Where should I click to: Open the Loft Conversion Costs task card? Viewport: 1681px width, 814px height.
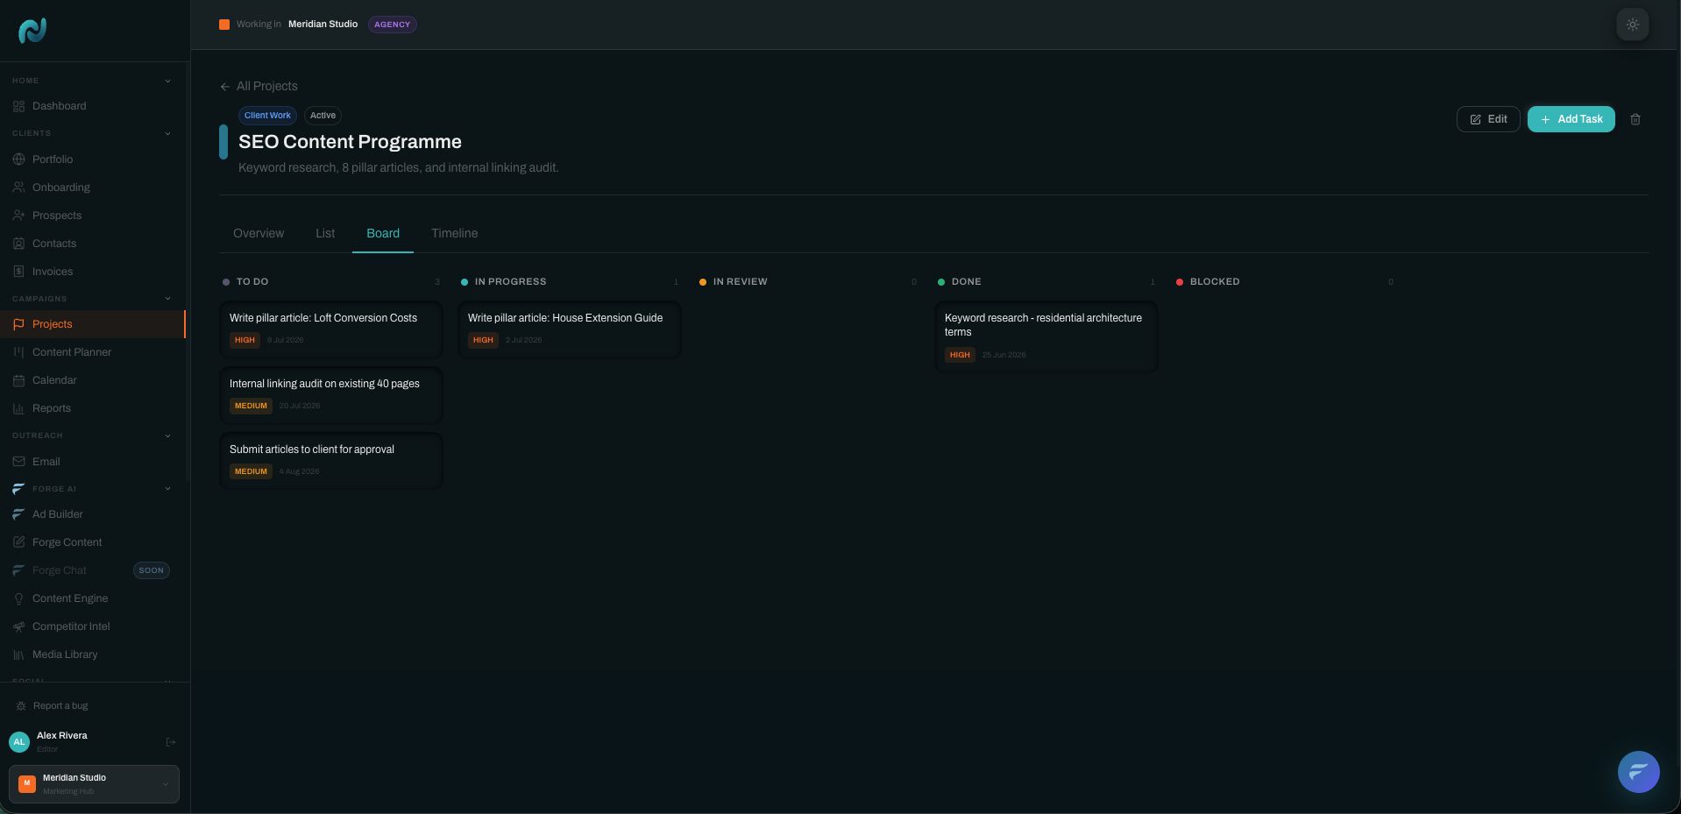tap(331, 329)
